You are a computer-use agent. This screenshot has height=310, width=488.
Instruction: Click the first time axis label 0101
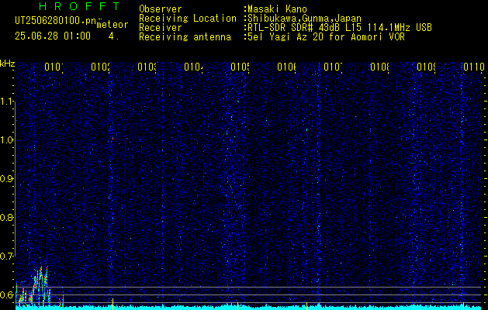[54, 67]
